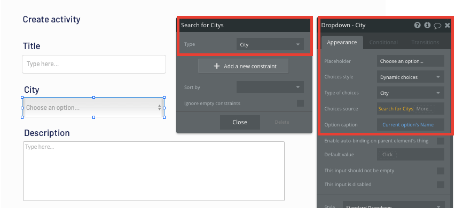The height and width of the screenshot is (208, 455).
Task: Toggle Ignore empty constraints checkbox
Action: 300,103
